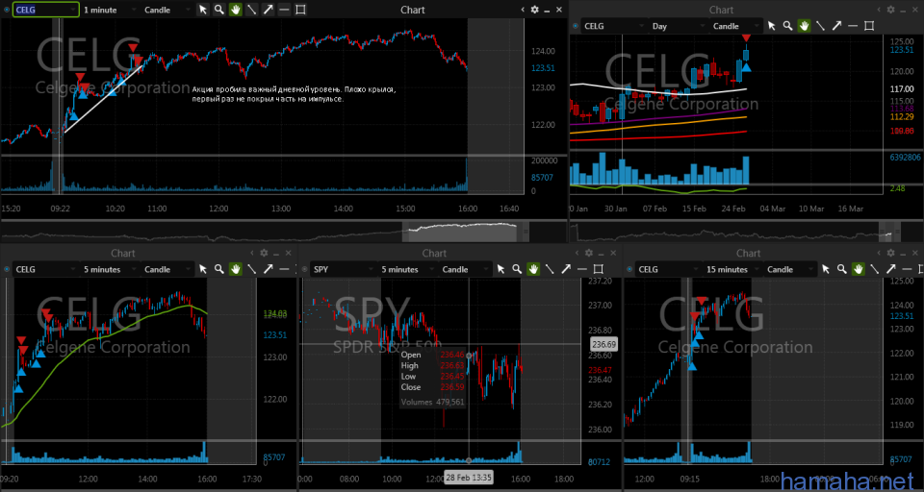924x492 pixels.
Task: Open the 15 minutes timeframe dropdown
Action: click(731, 269)
